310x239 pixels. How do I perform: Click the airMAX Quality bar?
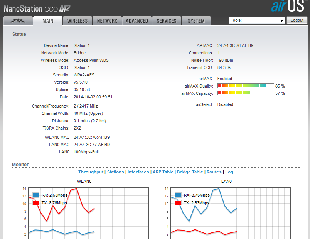[246, 86]
